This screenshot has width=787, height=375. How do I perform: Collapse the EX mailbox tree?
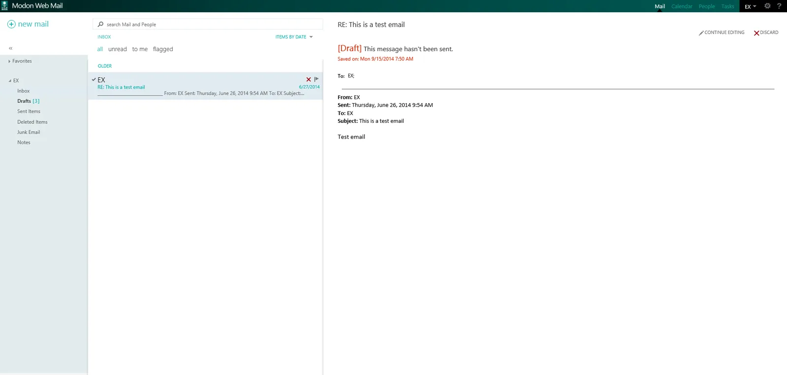pos(10,81)
